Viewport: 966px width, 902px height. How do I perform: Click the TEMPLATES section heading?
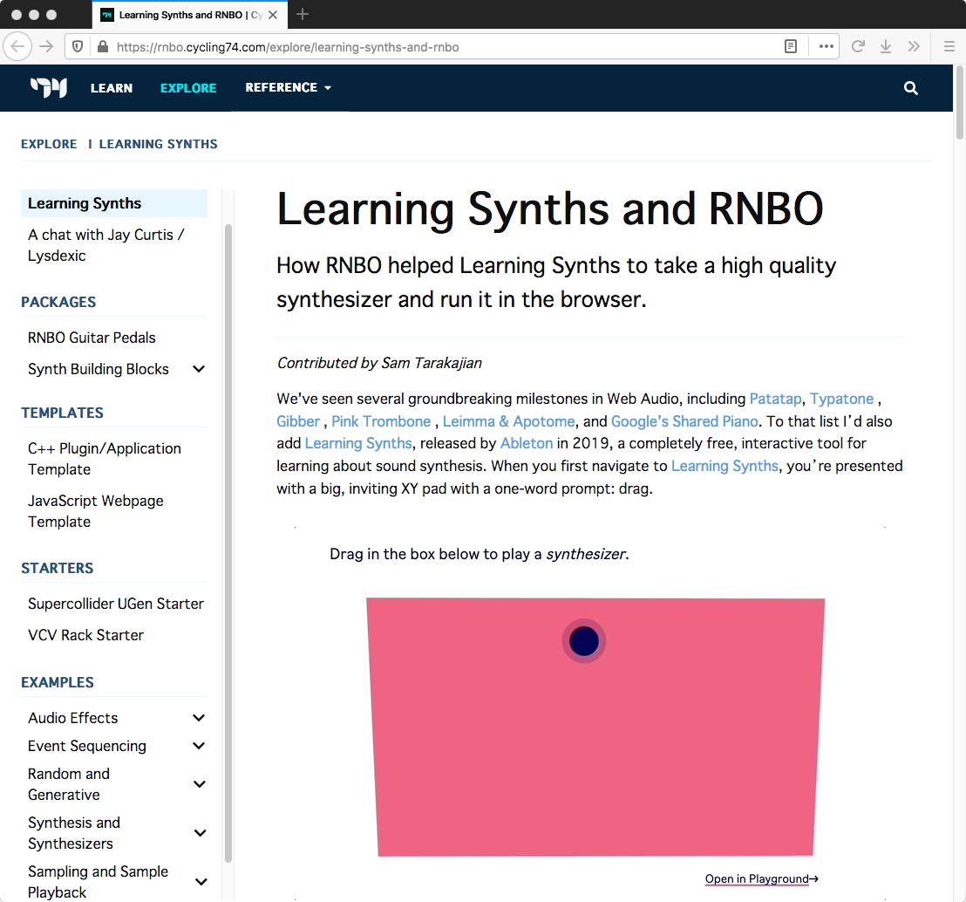62,413
